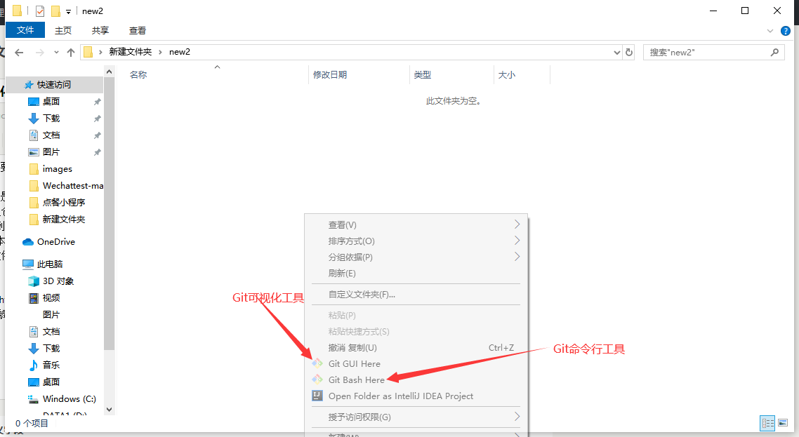Click the back navigation arrow

click(19, 52)
